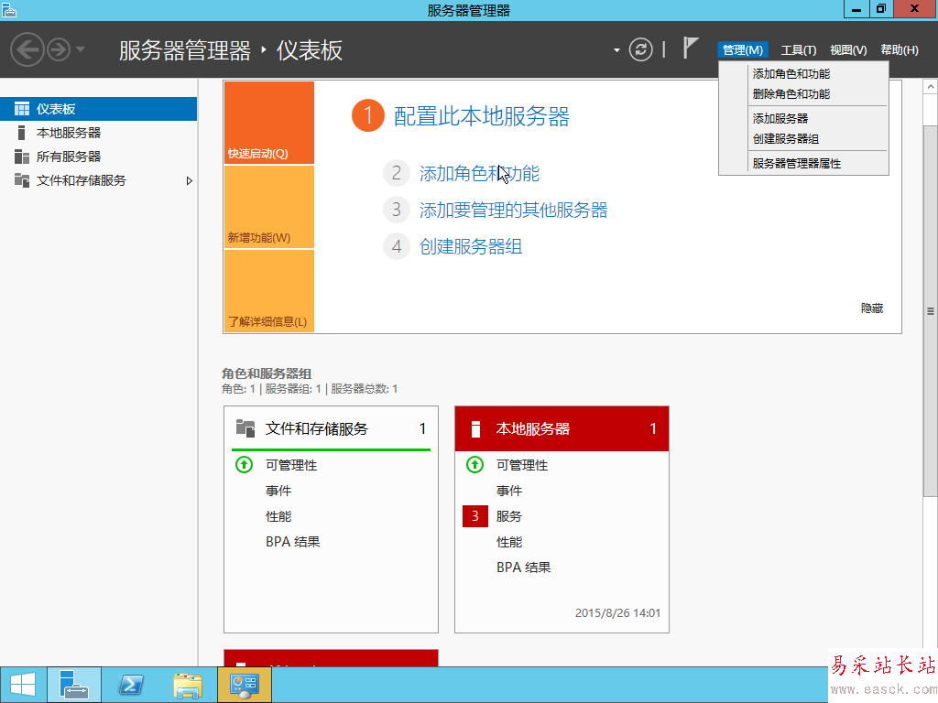Click the Windows Start button
Viewport: 938px width, 703px height.
(x=23, y=685)
